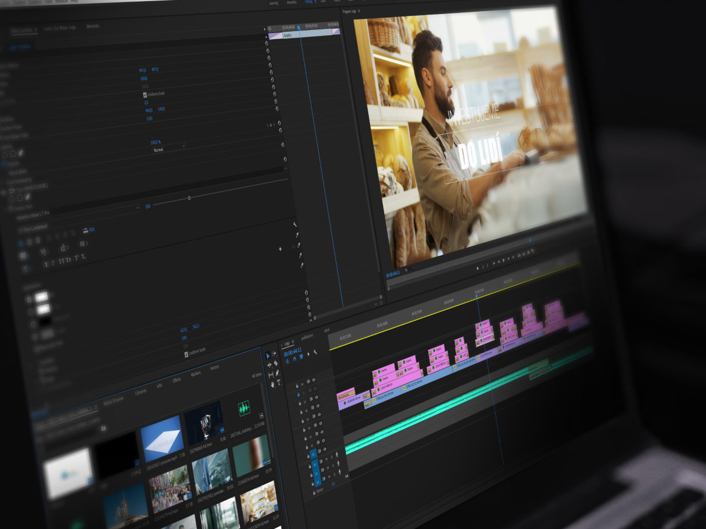
Task: Click the timeline timecode 00:00:44:11
Action: pyautogui.click(x=292, y=352)
